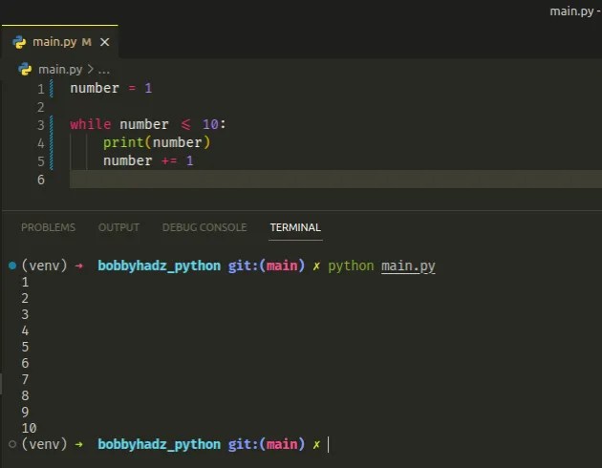Screen dimensions: 602x468
Task: Click the first 'bobbyhadz_python' in terminal
Action: coord(160,266)
